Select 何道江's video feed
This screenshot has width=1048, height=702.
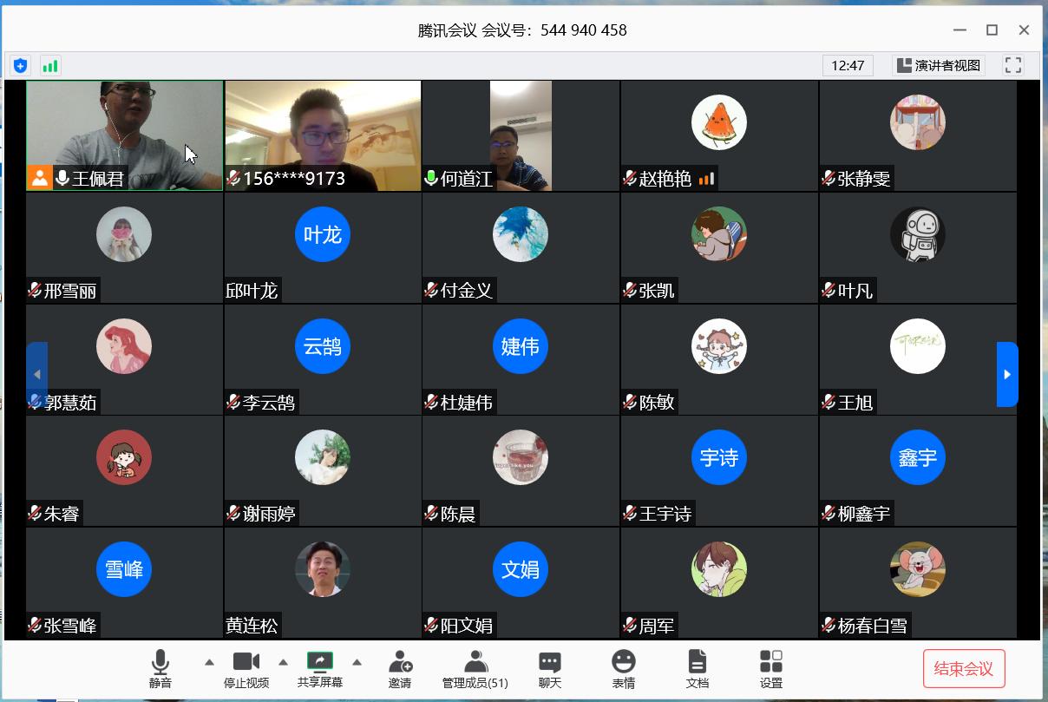click(521, 135)
